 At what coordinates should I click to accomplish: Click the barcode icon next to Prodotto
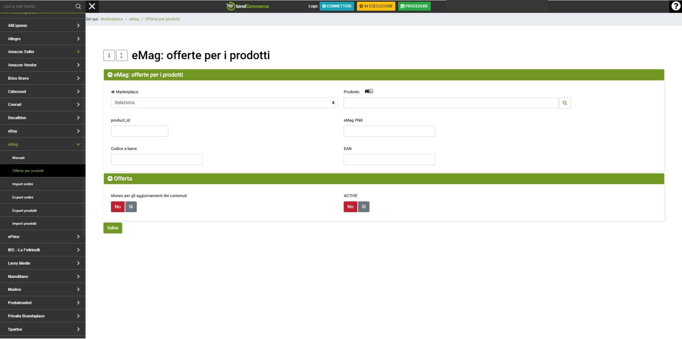(x=369, y=91)
